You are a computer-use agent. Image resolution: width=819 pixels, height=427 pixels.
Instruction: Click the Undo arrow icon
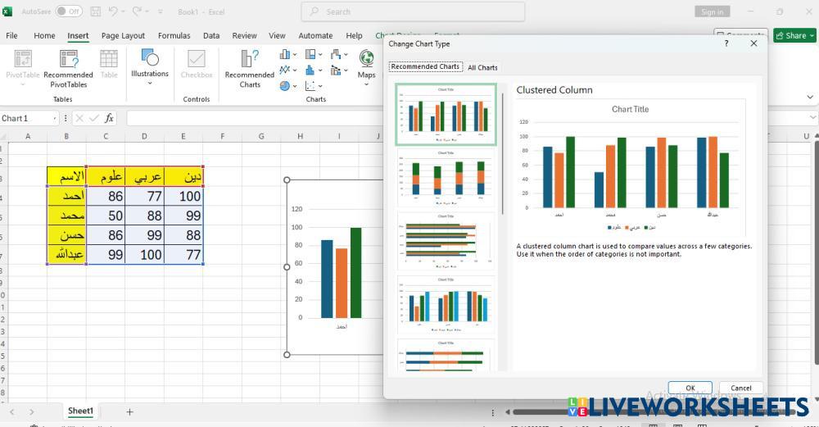(113, 11)
